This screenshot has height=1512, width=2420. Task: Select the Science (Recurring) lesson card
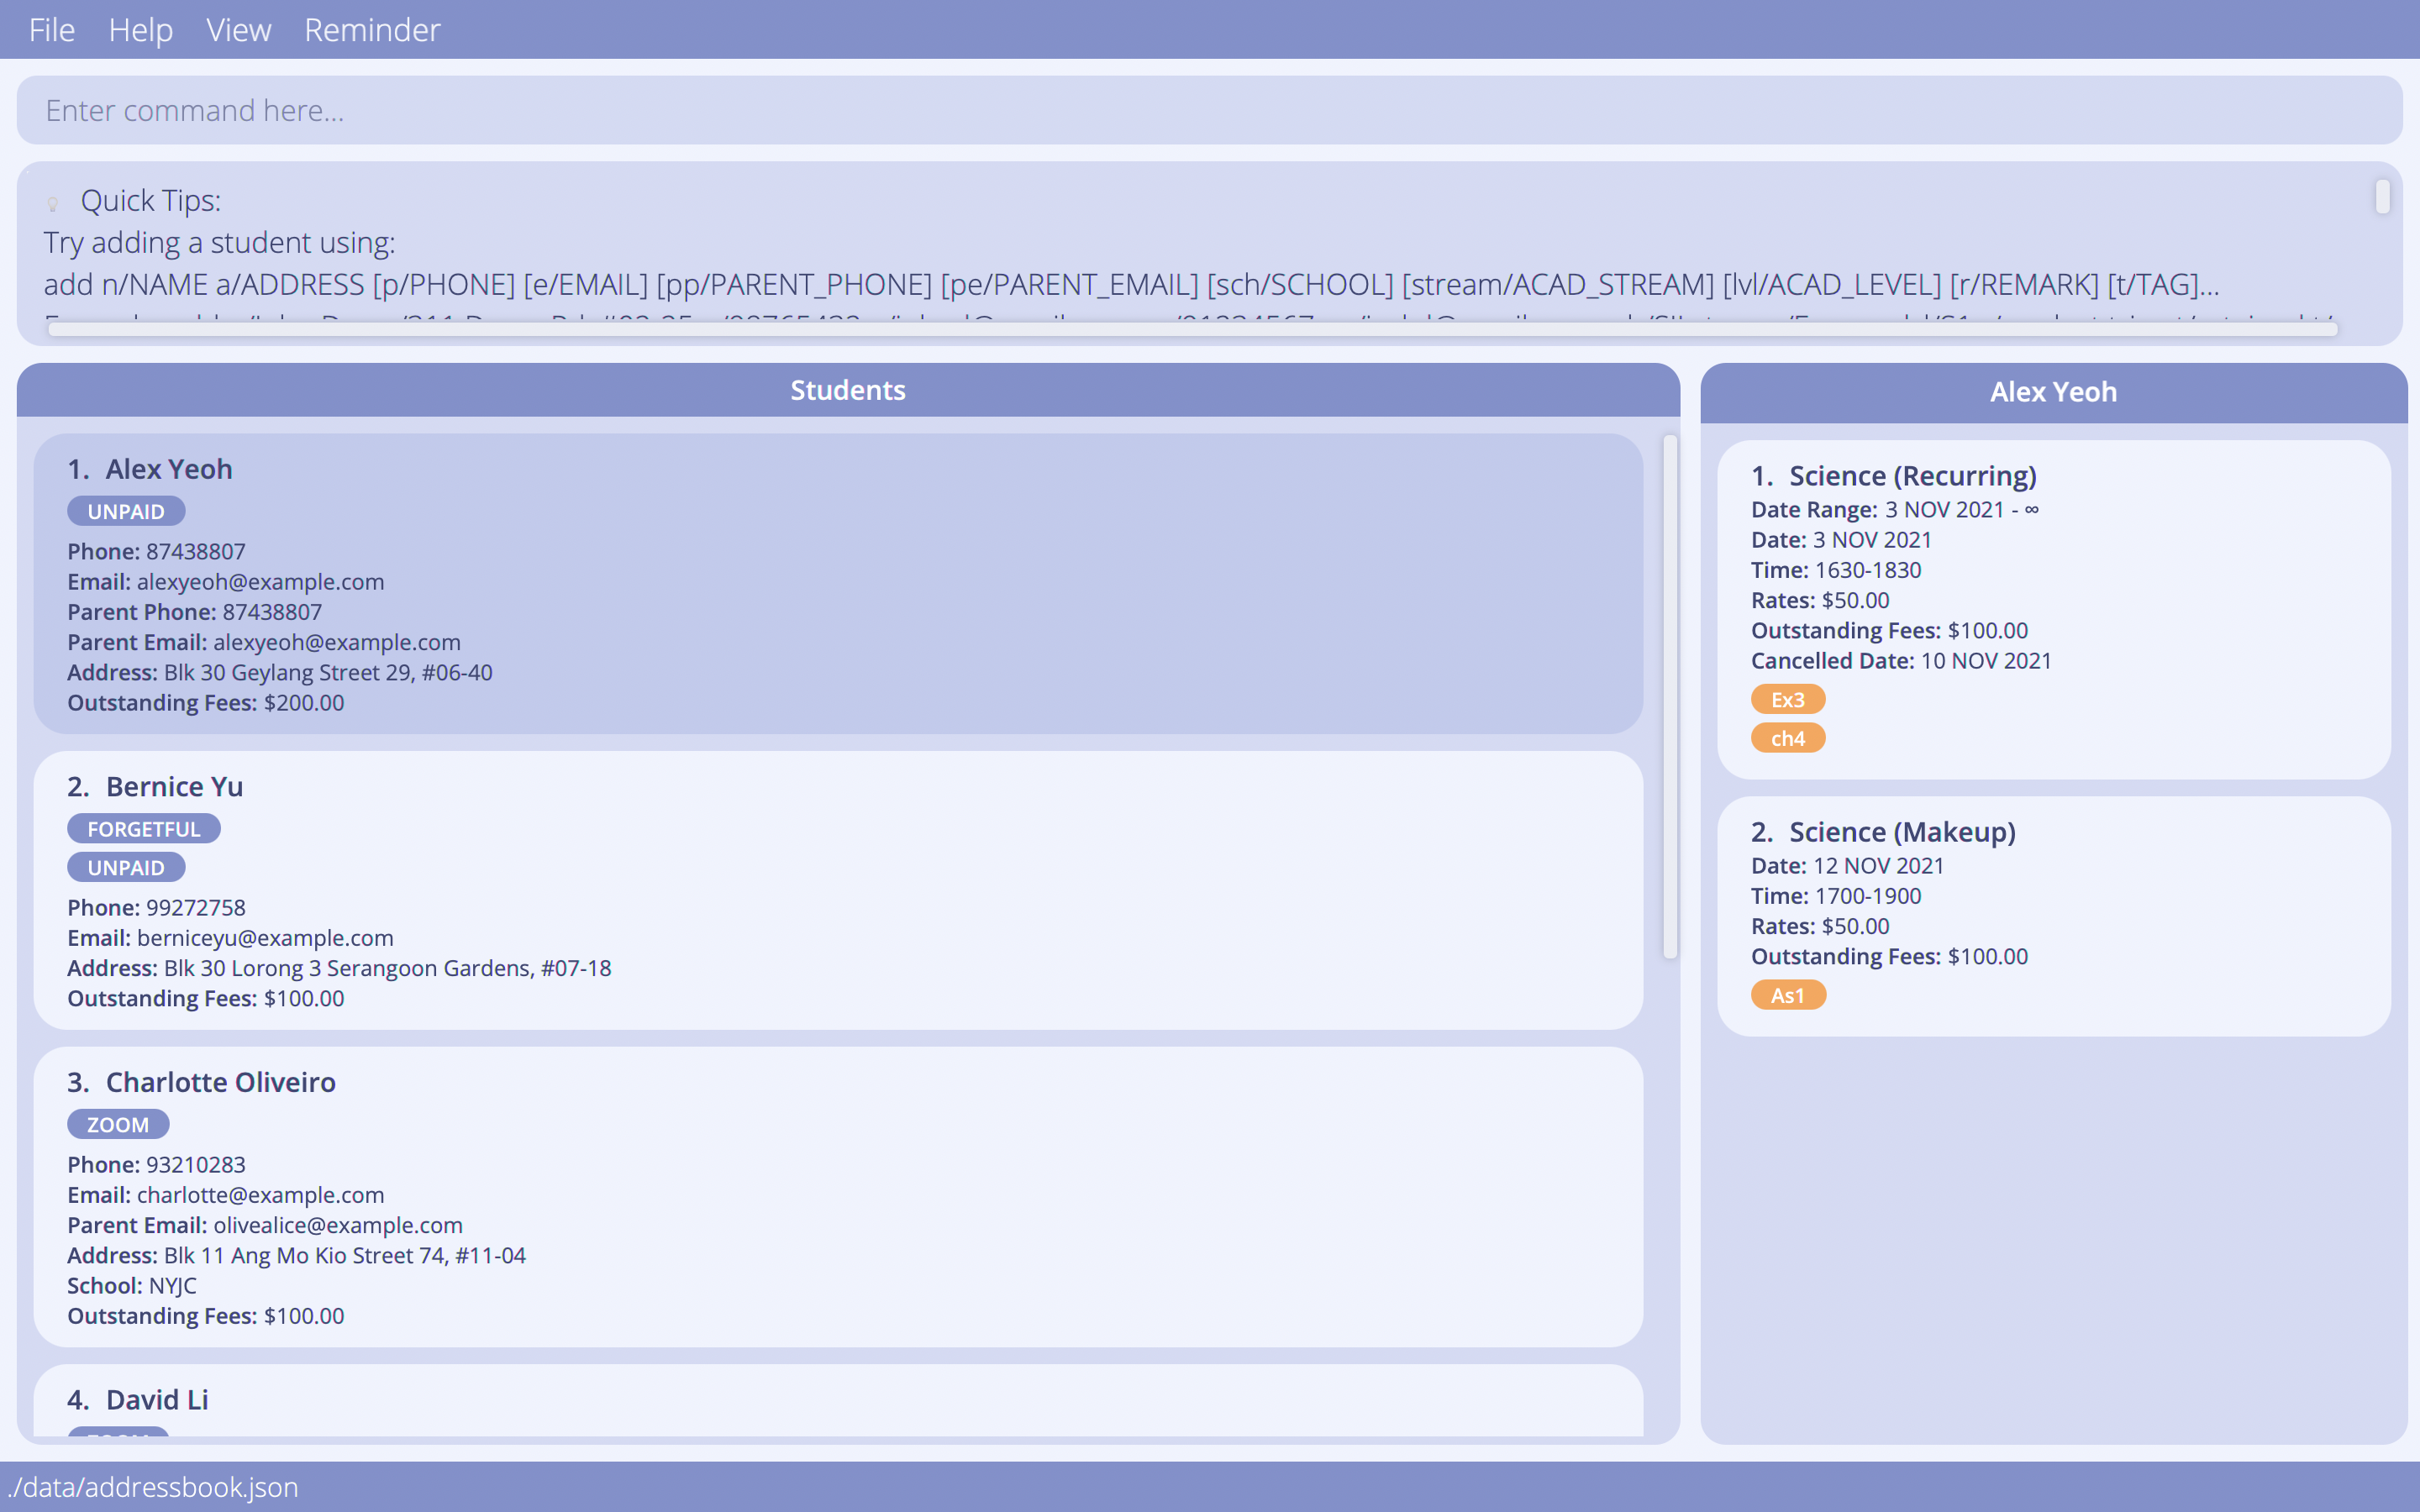tap(2054, 610)
